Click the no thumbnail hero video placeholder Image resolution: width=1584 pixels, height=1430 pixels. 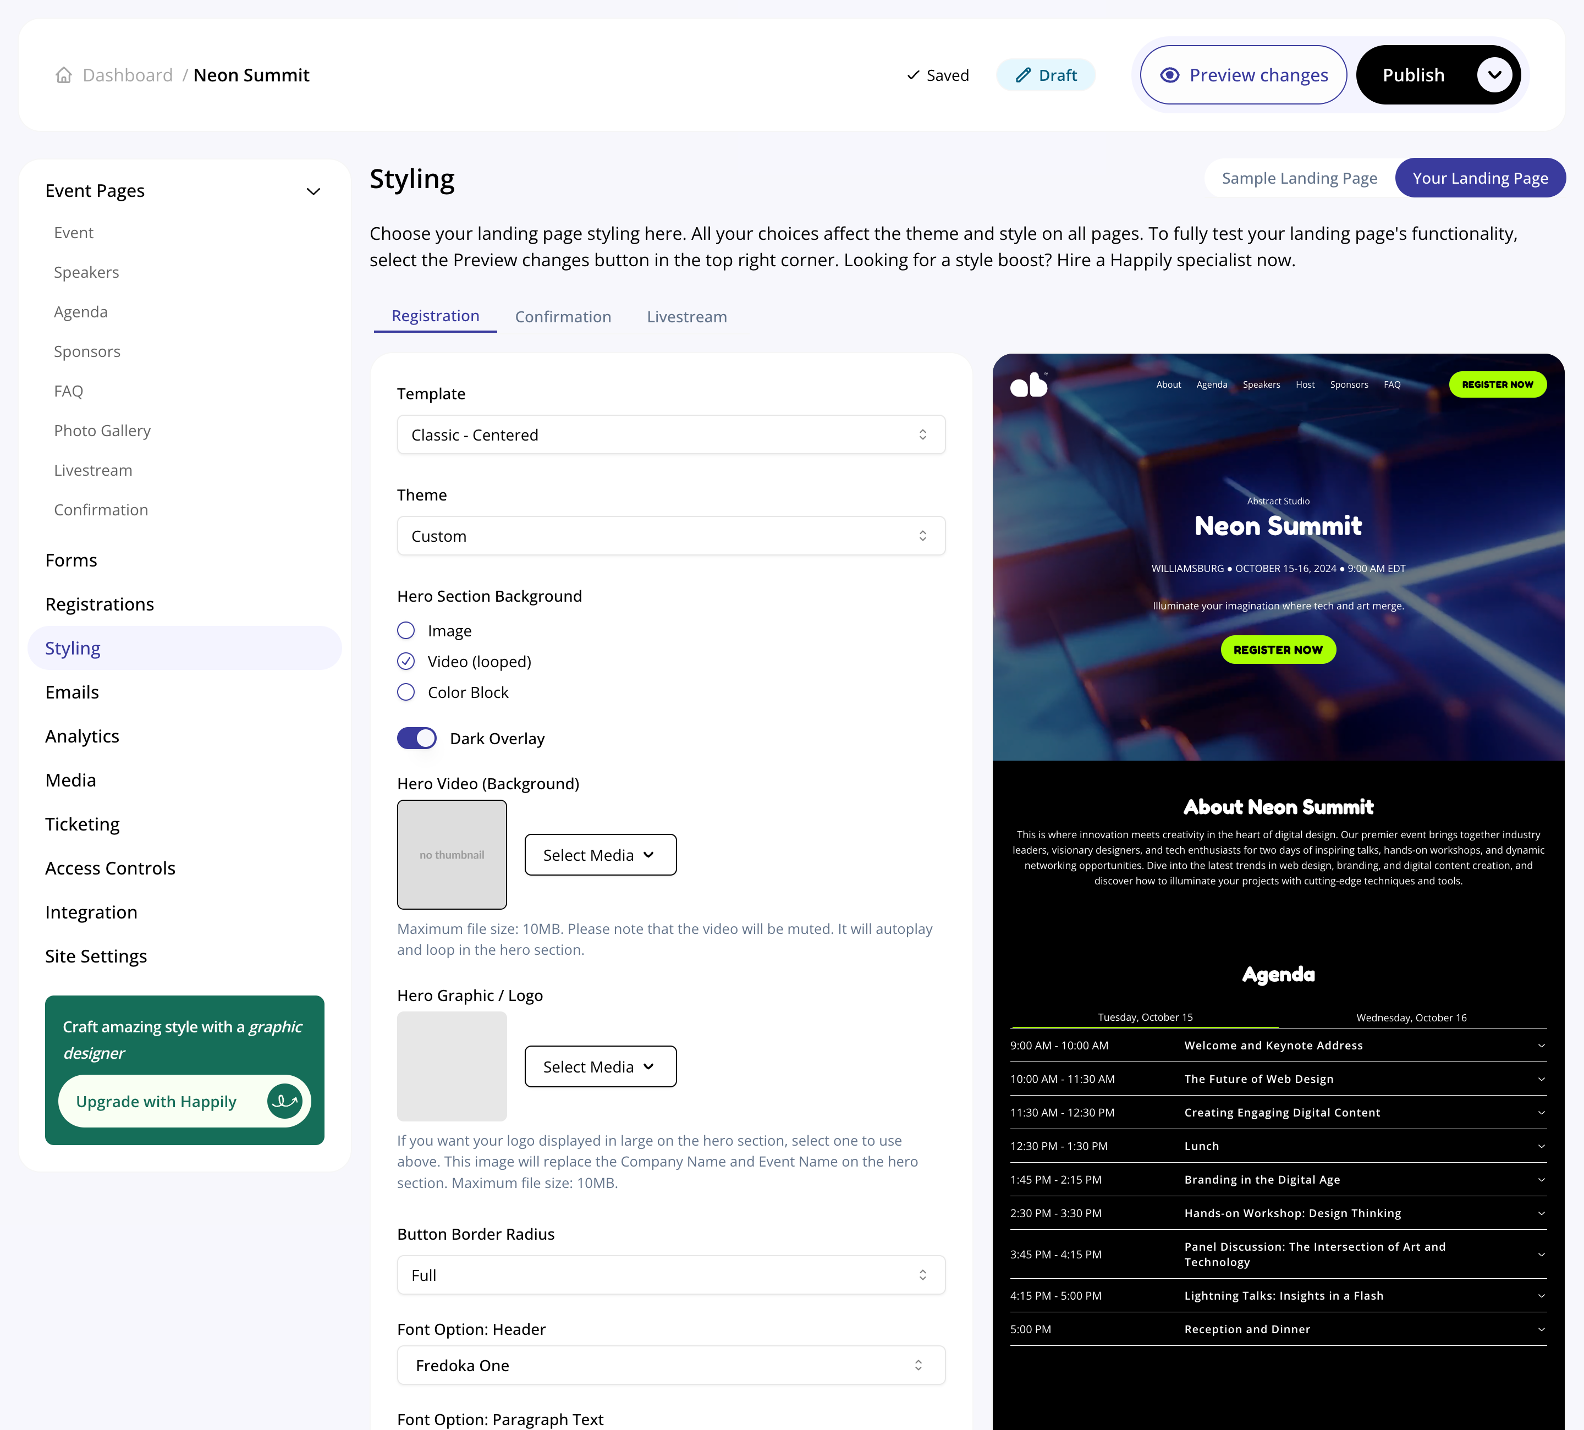tap(452, 855)
